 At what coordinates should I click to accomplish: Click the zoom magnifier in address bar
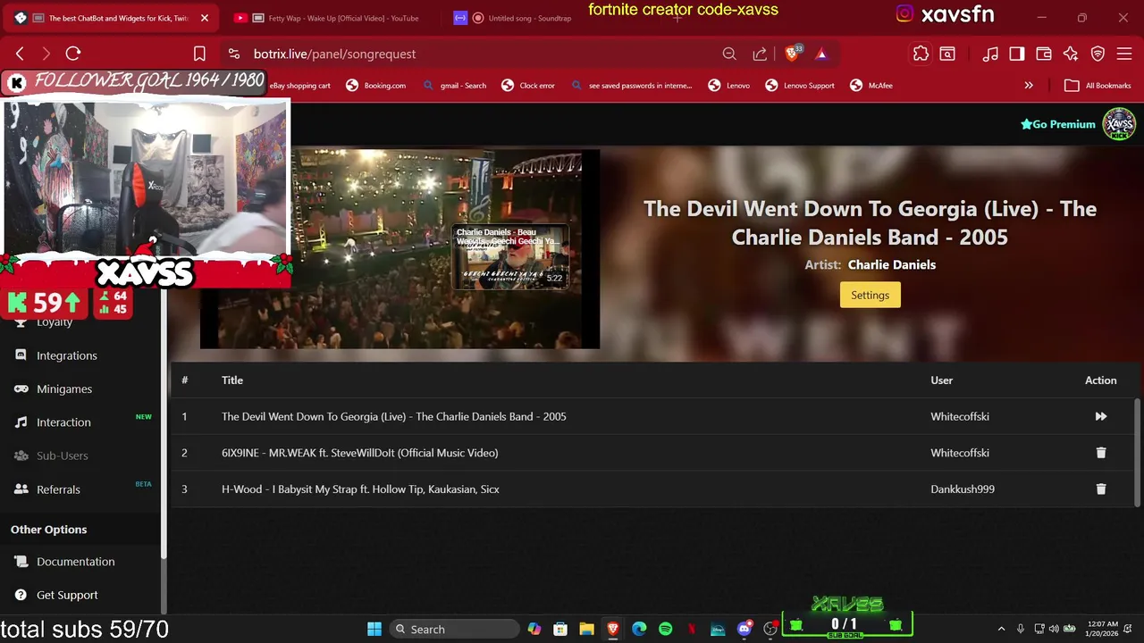(x=729, y=54)
